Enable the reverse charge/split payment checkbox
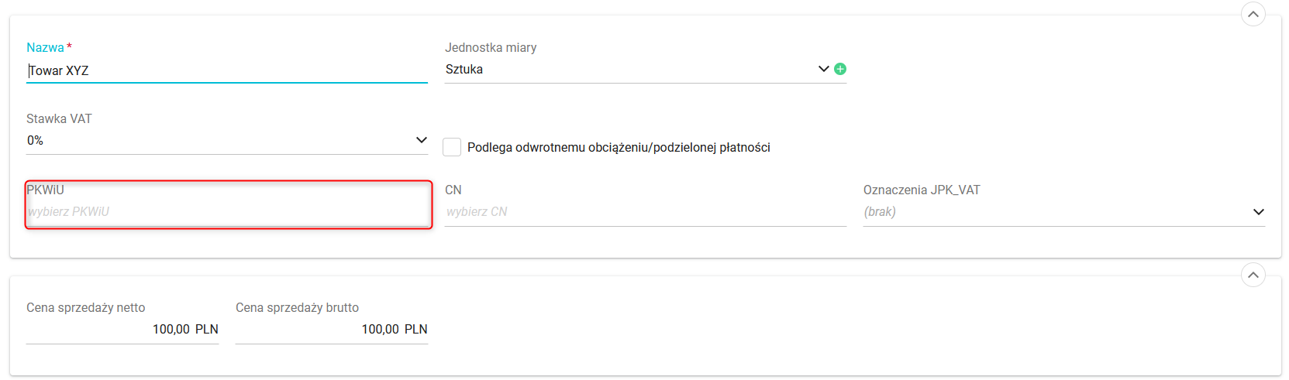Viewport: 1289px width, 380px height. pos(452,147)
